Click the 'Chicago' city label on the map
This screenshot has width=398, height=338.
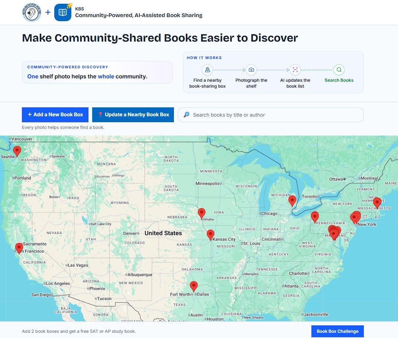pos(269,214)
